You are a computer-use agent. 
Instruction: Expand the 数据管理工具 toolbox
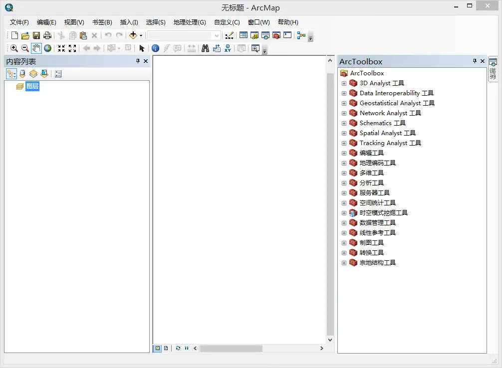click(344, 223)
